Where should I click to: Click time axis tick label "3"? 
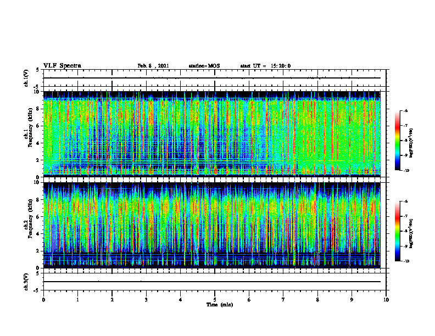[146, 299]
